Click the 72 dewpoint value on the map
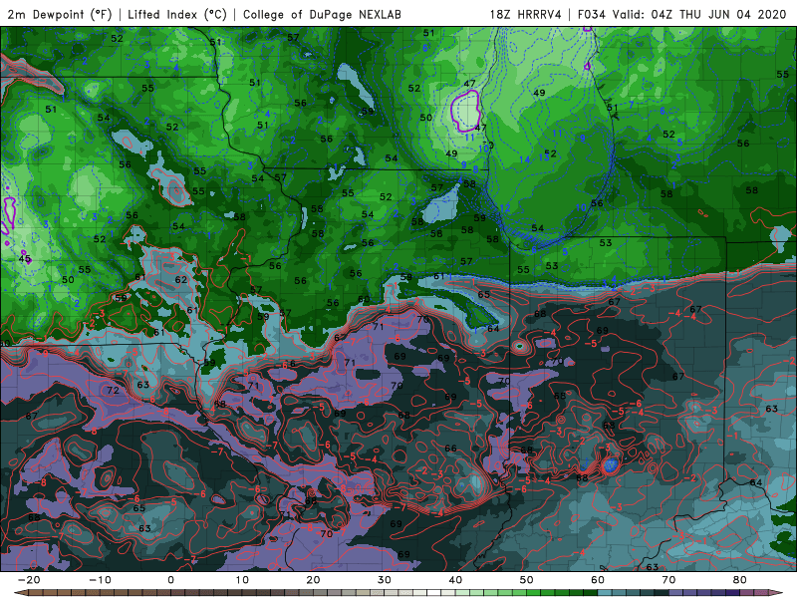 [x=113, y=390]
